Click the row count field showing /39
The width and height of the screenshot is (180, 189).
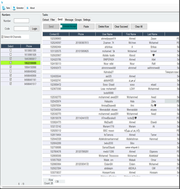(x=60, y=182)
